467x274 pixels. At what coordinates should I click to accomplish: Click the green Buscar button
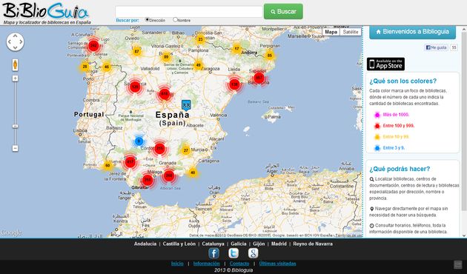(x=283, y=11)
